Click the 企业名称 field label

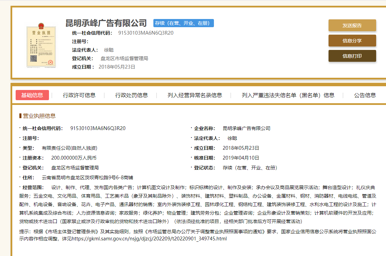205,128
